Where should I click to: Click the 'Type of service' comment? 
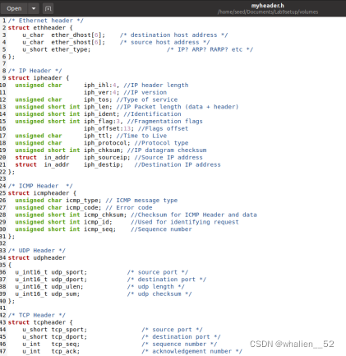[x=147, y=99]
